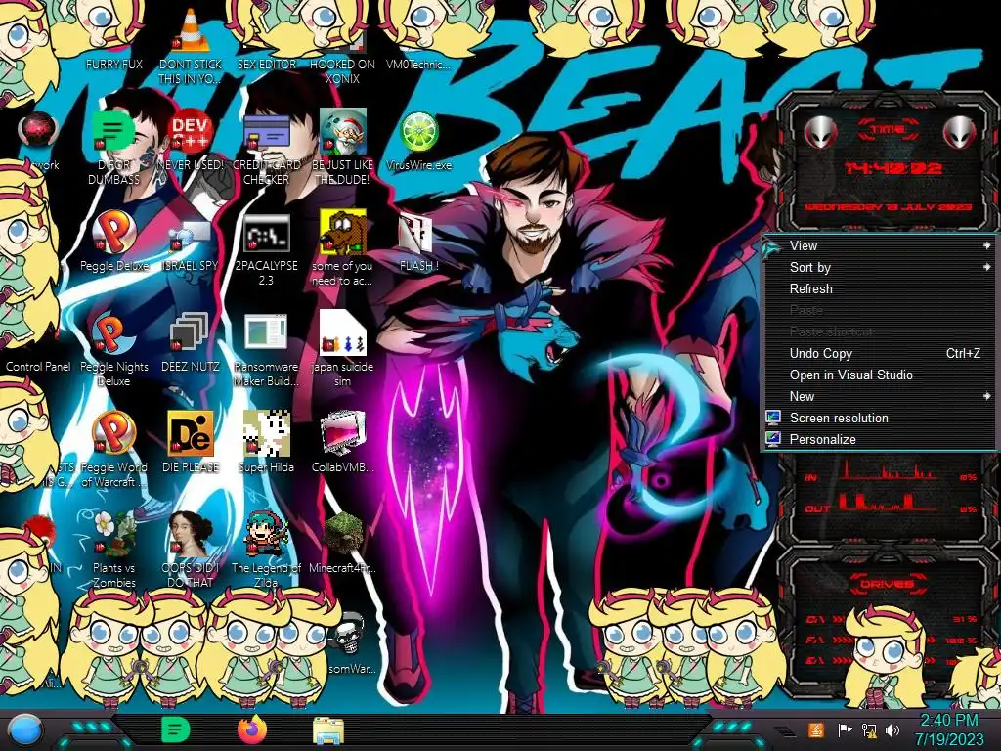Open the FLASH ! desktop icon

coord(418,242)
